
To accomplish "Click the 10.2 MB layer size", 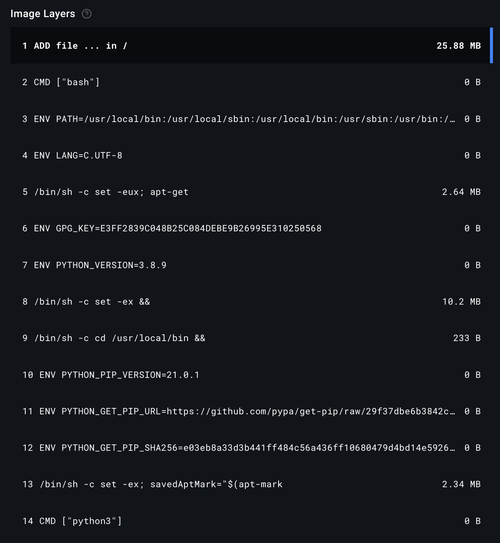I will 461,302.
